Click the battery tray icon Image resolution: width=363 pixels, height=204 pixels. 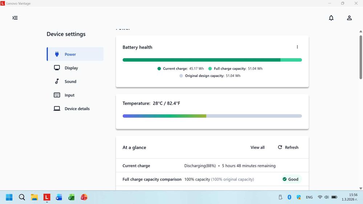click(x=334, y=197)
